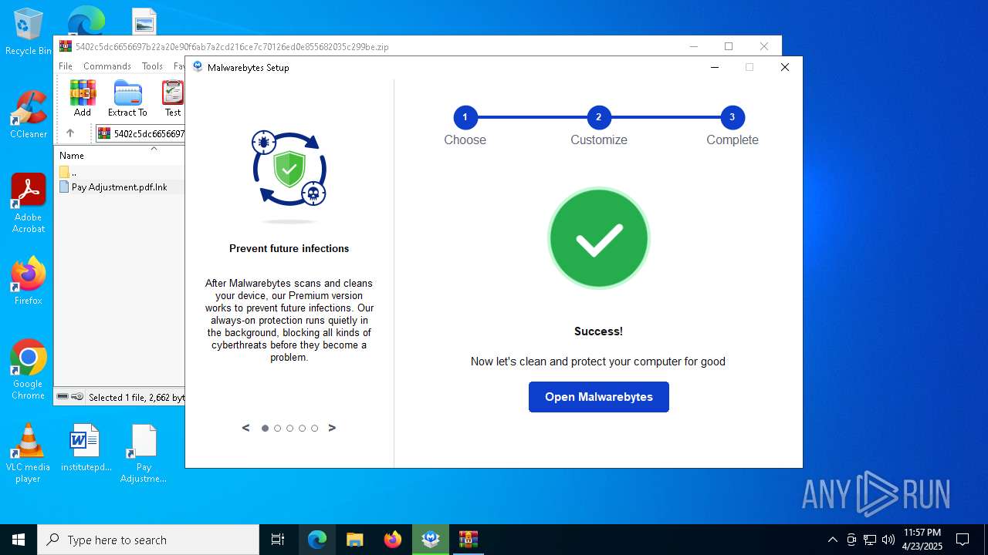Click WinRAR Test toolbar icon

coord(173,98)
